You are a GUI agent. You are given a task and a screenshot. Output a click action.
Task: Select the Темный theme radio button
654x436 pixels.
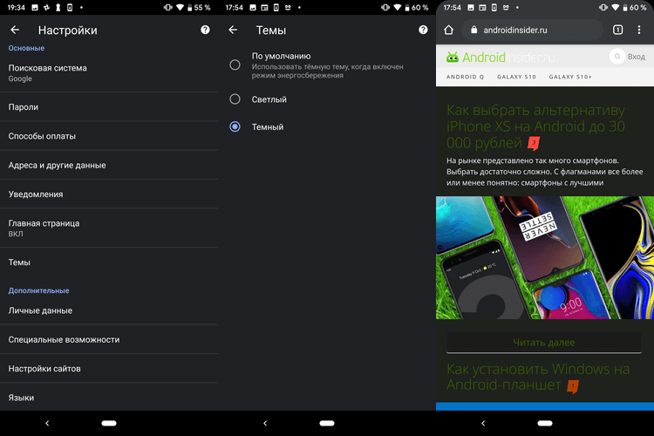pos(235,127)
